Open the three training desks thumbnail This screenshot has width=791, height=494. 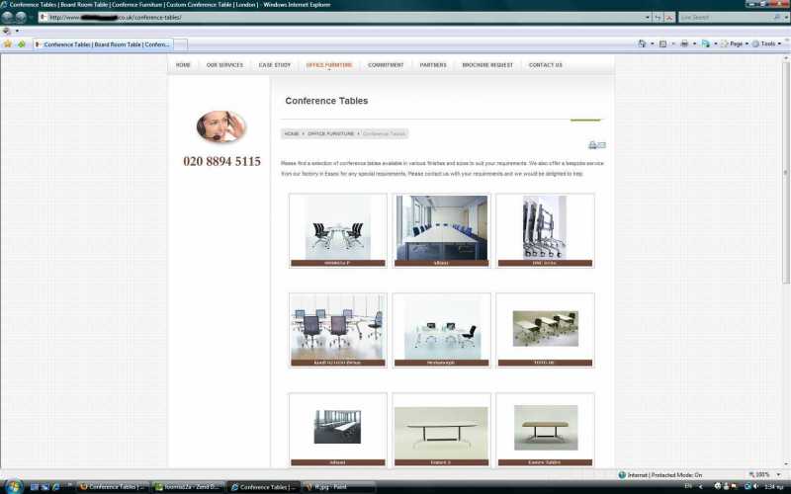[545, 330]
